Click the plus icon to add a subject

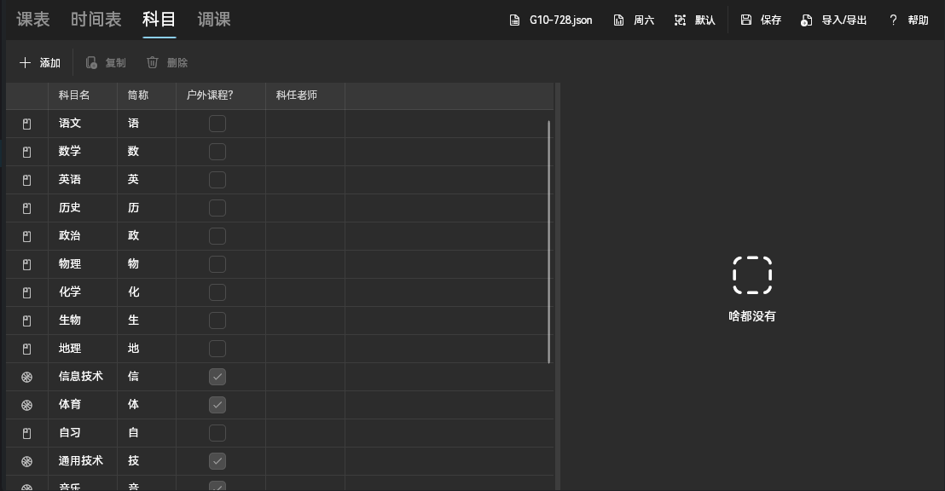tap(25, 63)
